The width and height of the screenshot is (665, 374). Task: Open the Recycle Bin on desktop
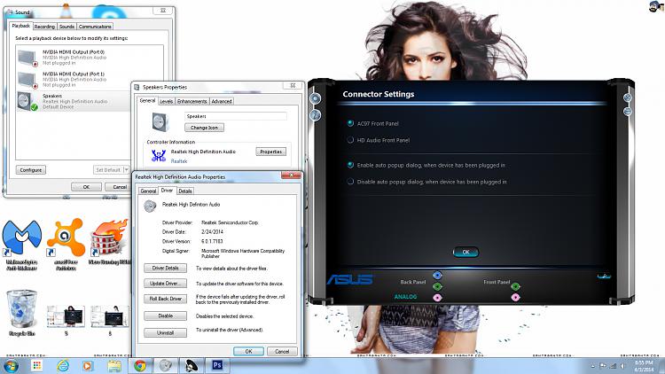pyautogui.click(x=21, y=313)
